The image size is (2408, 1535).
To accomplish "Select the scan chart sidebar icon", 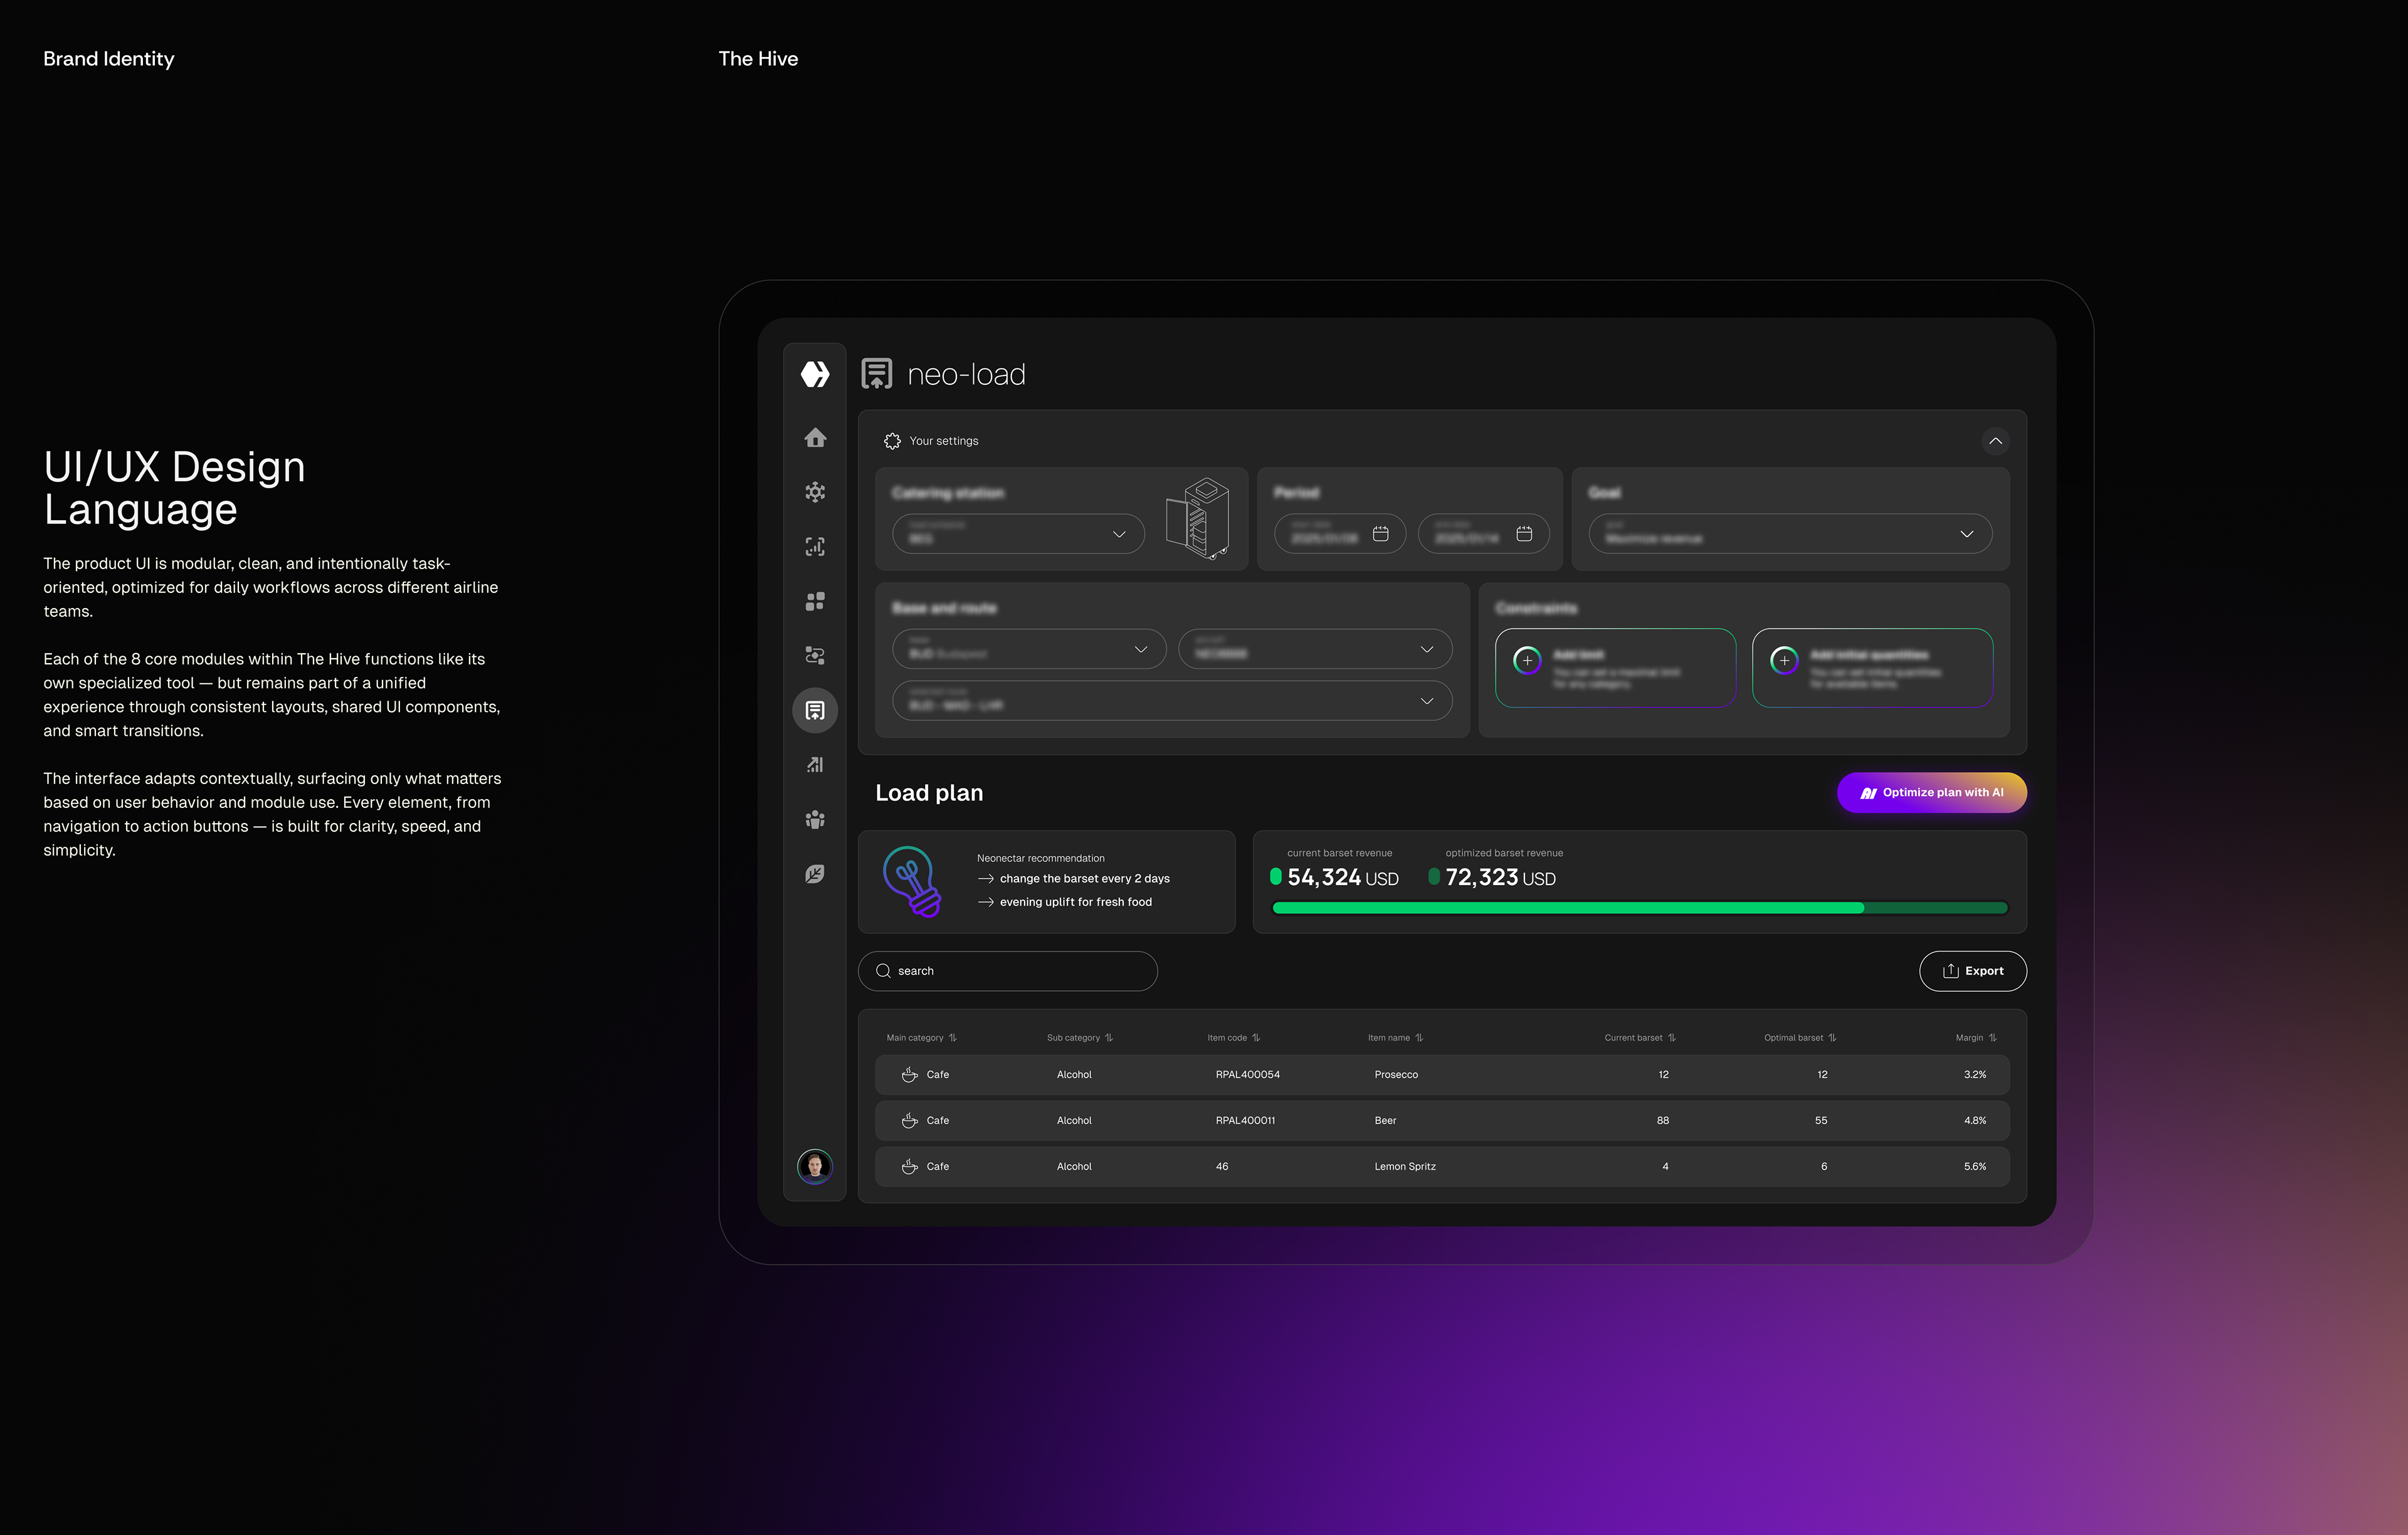I will [x=815, y=547].
